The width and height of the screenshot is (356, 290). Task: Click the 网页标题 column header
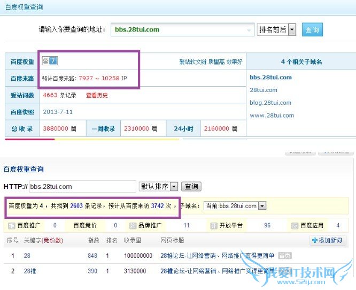(x=172, y=240)
